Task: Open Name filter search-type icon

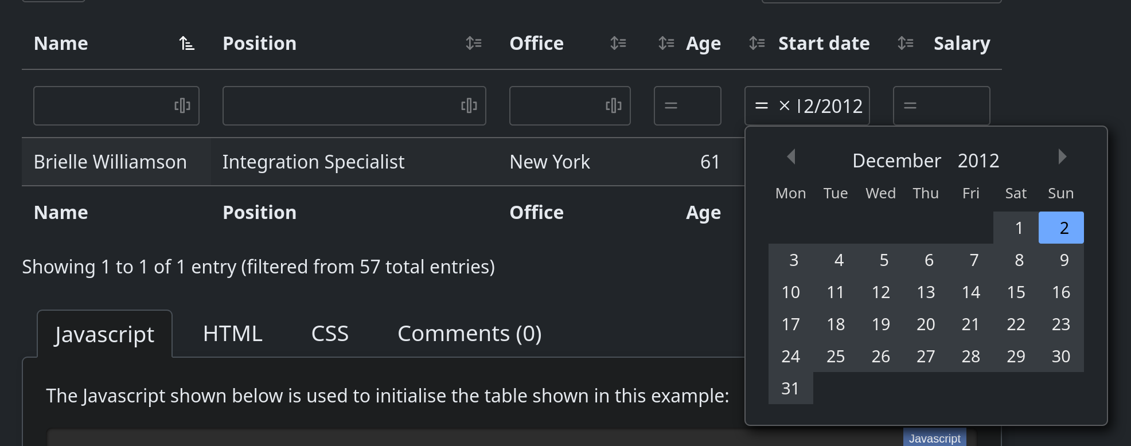Action: 182,105
